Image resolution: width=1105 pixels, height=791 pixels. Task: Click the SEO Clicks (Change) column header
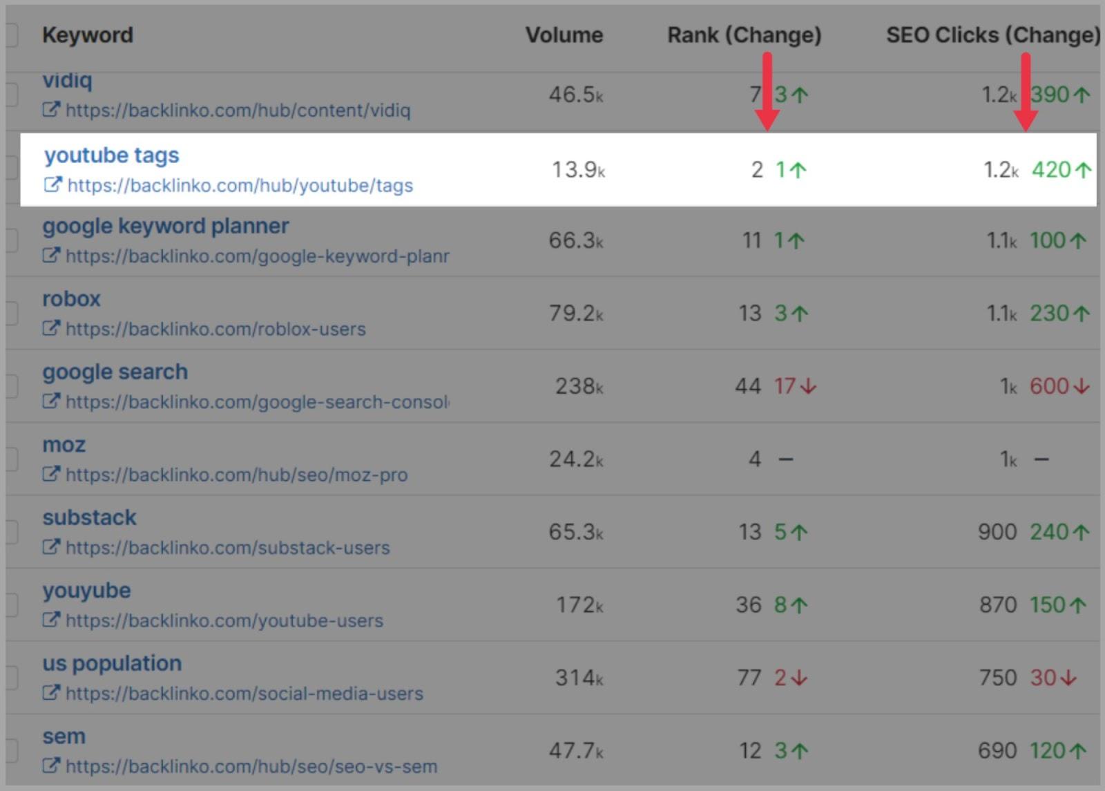(x=992, y=35)
